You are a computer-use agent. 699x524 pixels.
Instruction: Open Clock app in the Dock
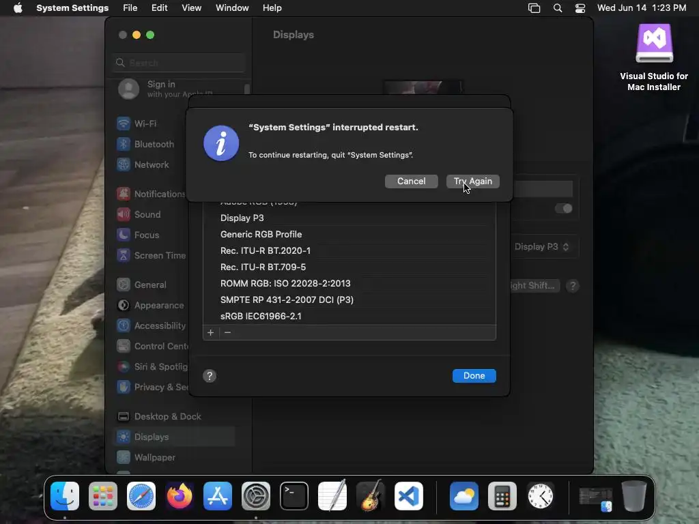541,496
